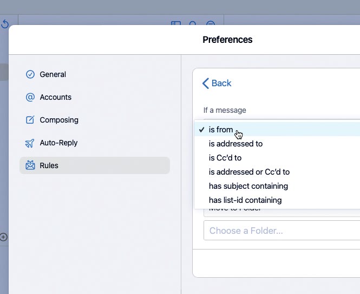Click the Composing pencil icon
The width and height of the screenshot is (360, 294).
[30, 120]
